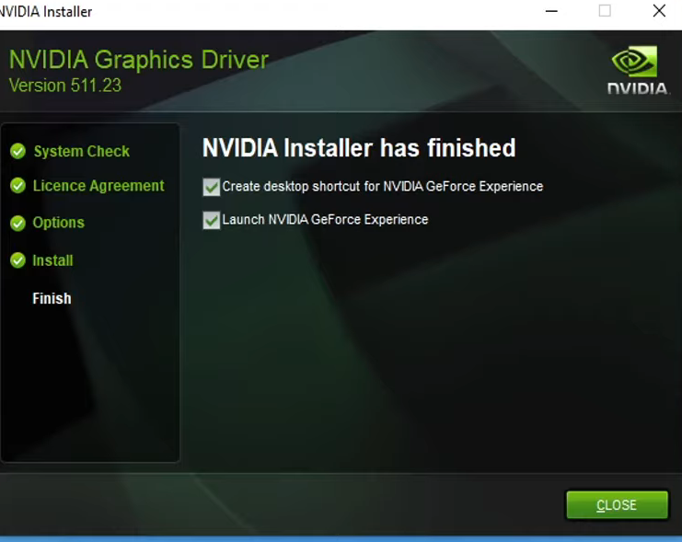The height and width of the screenshot is (542, 682).
Task: Select the Licence Agreement step label
Action: coord(98,186)
